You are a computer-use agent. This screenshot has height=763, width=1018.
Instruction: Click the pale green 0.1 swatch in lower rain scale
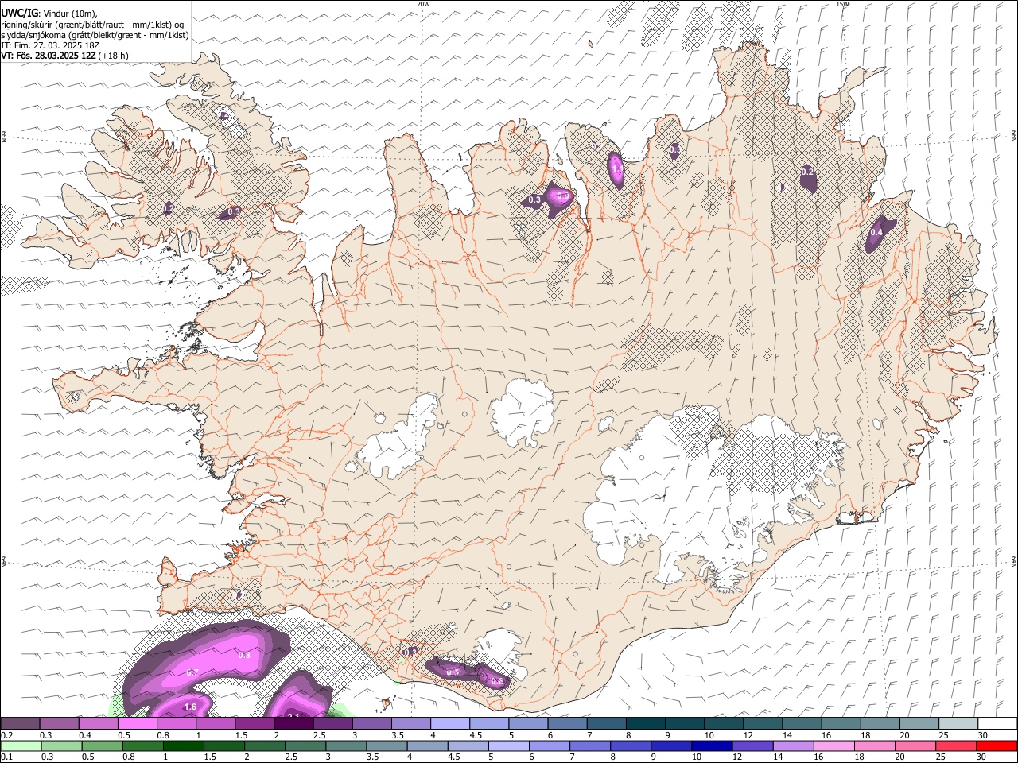pyautogui.click(x=21, y=746)
